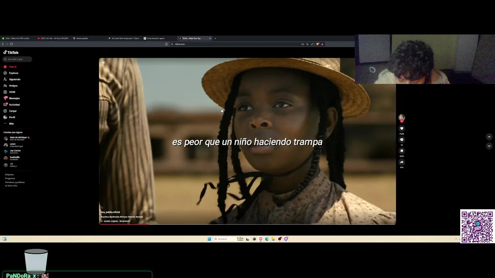This screenshot has width=495, height=278.
Task: Open the Para ti home feed
Action: [10, 67]
